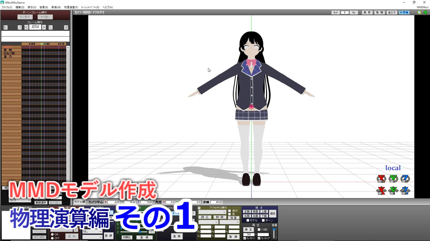The image size is (430, 241).
Task: Select the ON radio button
Action: click(52, 234)
